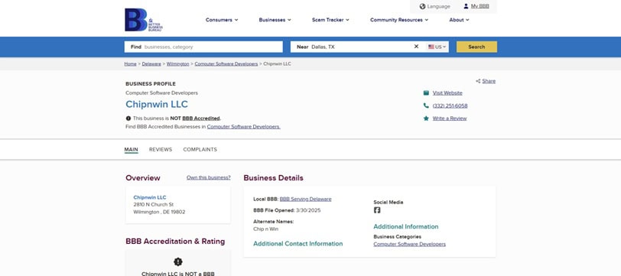Switch to the REVIEWS tab
Screen dimensions: 621x276
tap(161, 150)
